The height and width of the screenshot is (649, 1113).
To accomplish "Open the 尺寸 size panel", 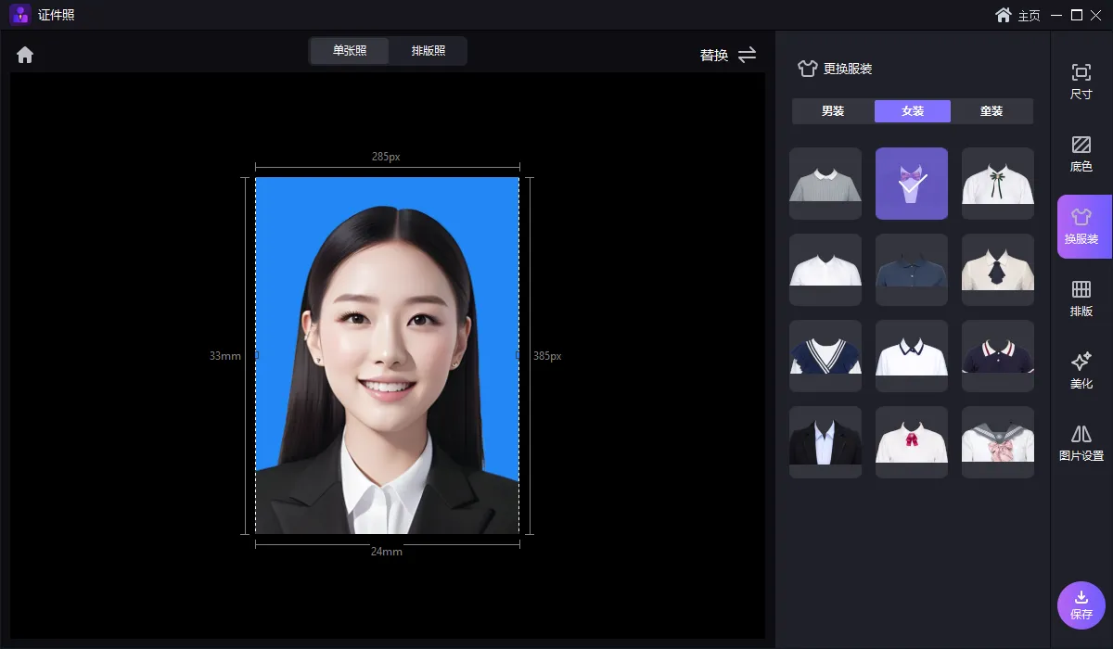I will coord(1081,81).
